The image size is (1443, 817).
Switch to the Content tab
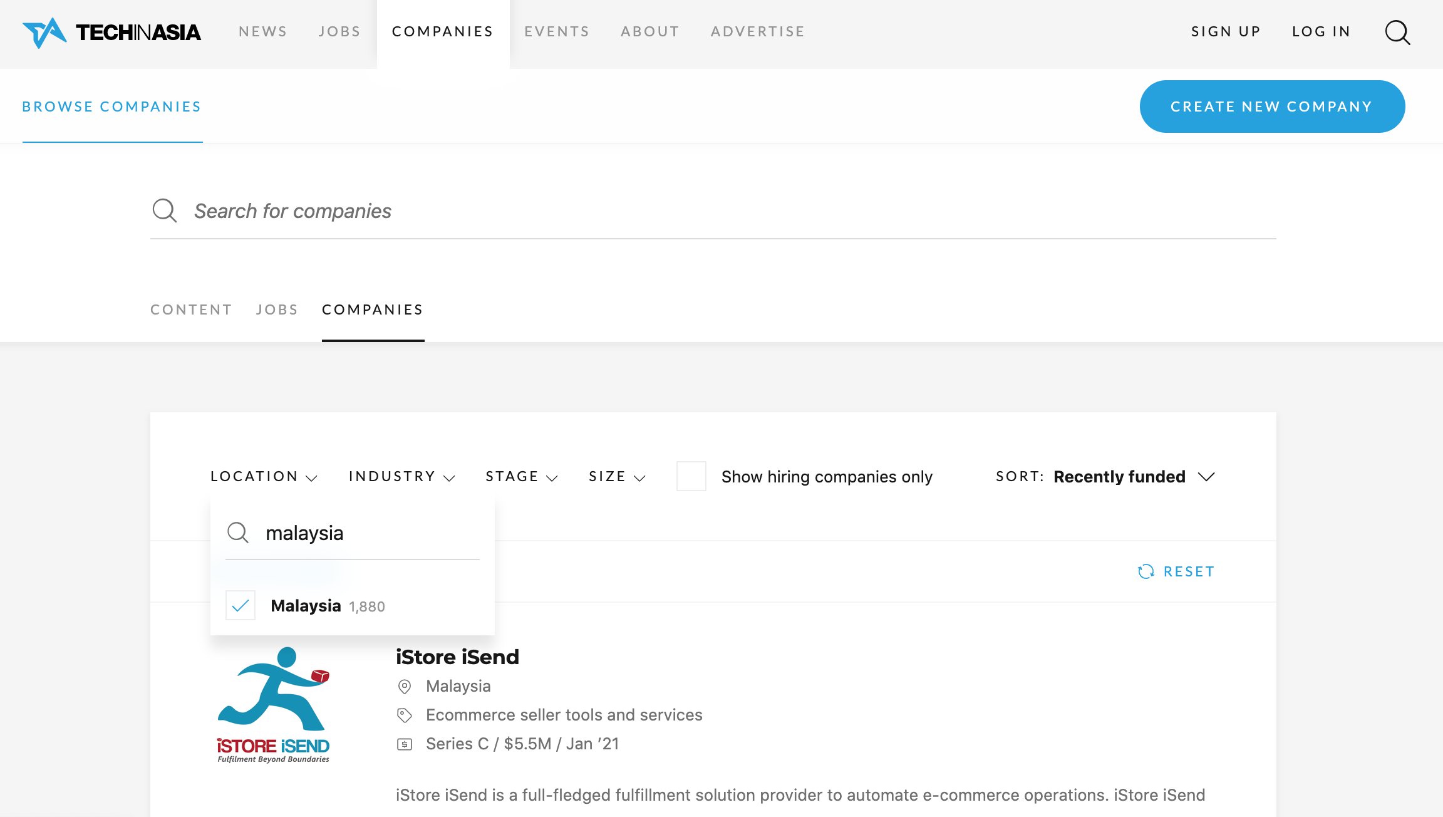191,310
